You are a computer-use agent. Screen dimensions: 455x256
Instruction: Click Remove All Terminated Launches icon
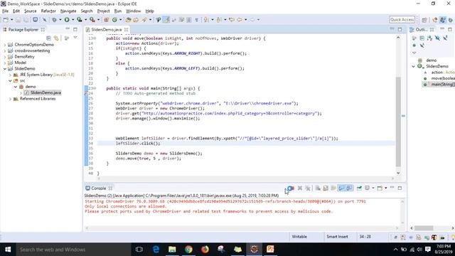coord(308,188)
